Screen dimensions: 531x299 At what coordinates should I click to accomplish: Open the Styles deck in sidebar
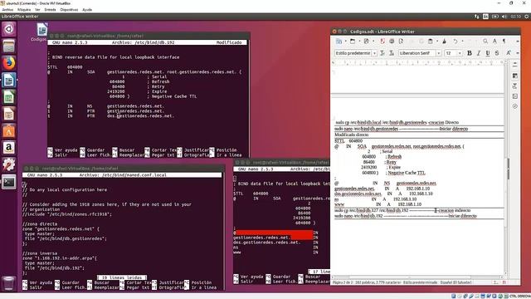point(515,86)
